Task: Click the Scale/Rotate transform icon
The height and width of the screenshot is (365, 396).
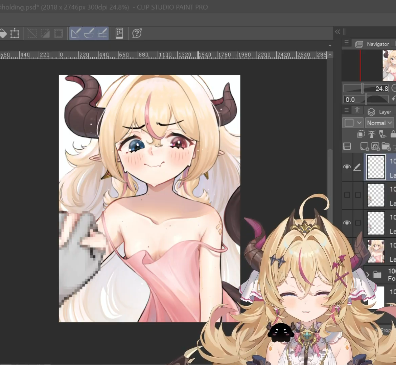Action: (x=15, y=34)
